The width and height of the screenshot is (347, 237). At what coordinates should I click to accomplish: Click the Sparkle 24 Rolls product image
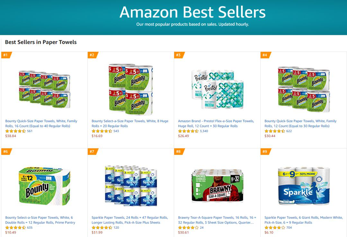pos(131,186)
